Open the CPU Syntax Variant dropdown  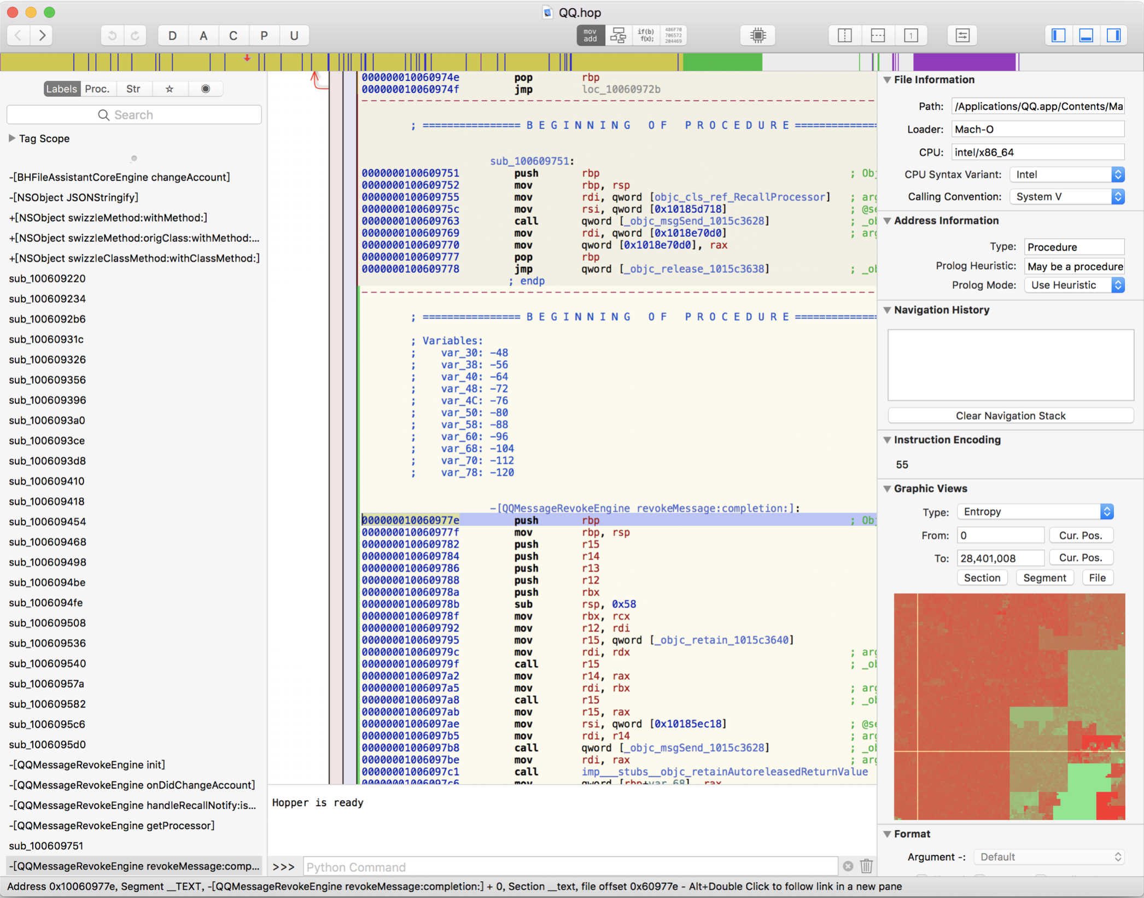tap(1067, 174)
